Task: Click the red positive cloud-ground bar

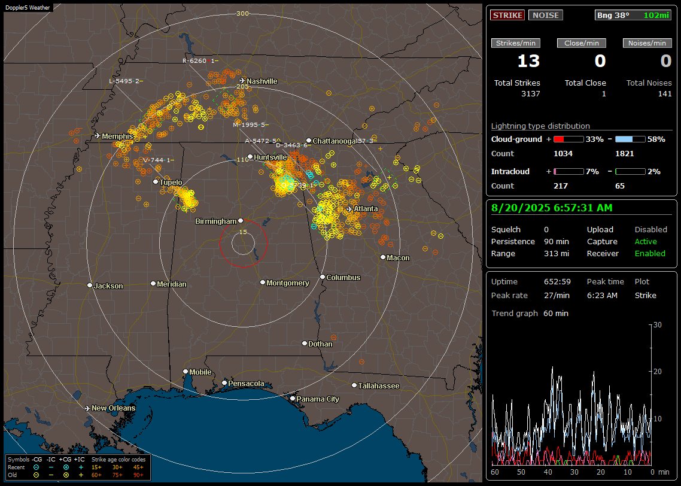Action: 568,139
